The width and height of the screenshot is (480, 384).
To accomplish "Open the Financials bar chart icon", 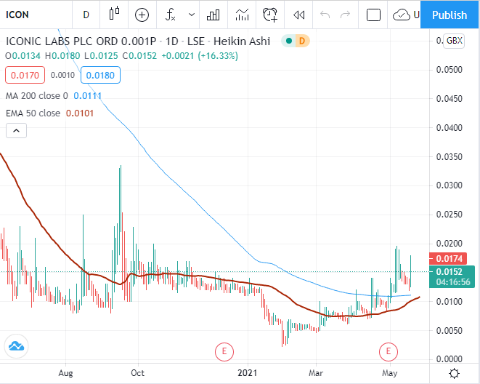I will [x=213, y=15].
